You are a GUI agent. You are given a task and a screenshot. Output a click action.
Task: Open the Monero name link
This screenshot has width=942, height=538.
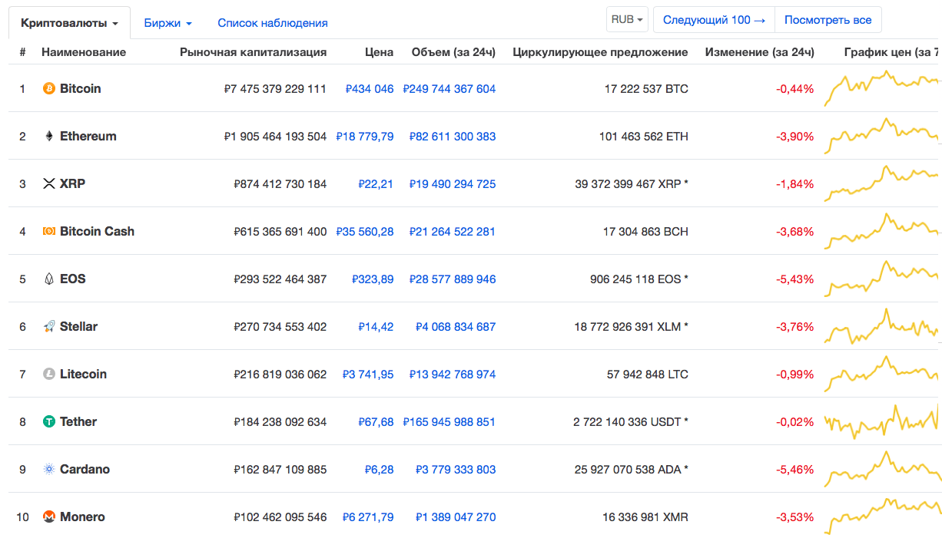point(82,517)
